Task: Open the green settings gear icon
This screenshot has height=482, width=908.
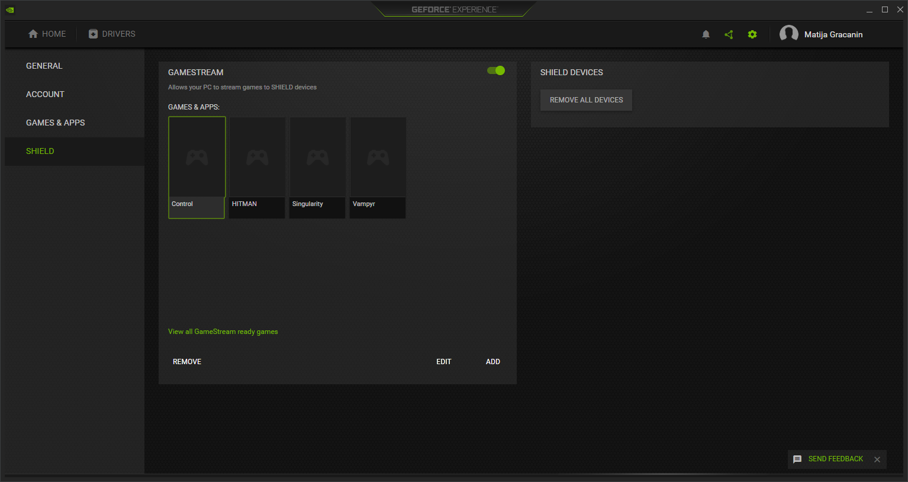Action: point(752,34)
